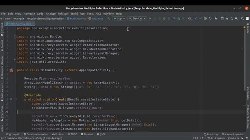This screenshot has width=250, height=140.
Task: Open the SDK Manager icon
Action: tap(236, 19)
